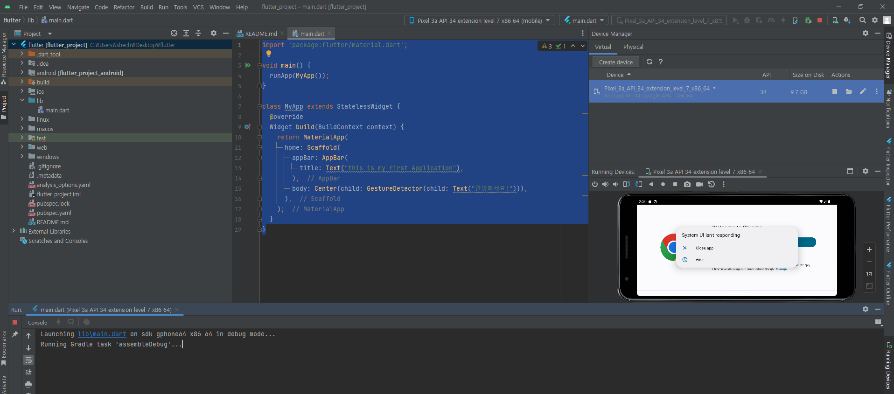The image size is (894, 394).
Task: Click the emulator volume up icon
Action: click(605, 184)
